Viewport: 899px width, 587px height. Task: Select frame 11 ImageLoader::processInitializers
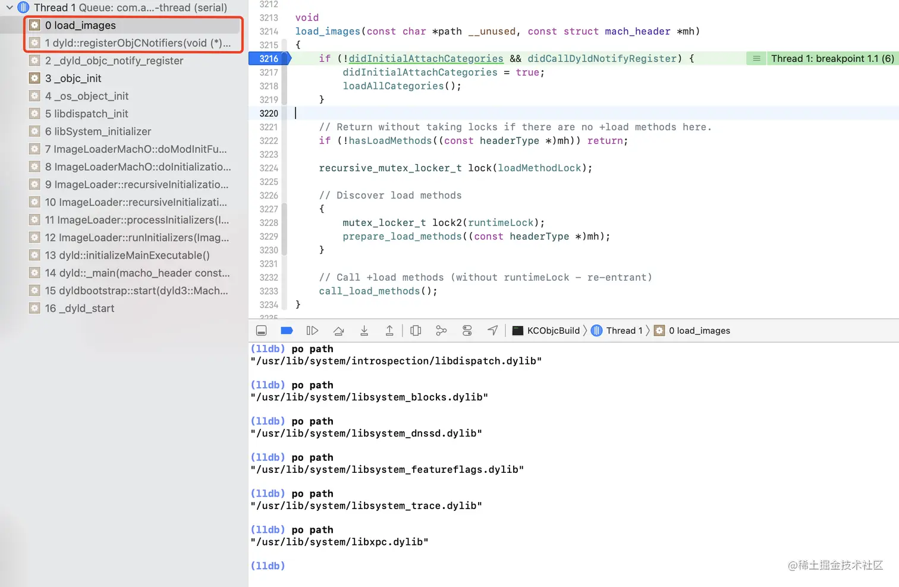click(x=124, y=220)
